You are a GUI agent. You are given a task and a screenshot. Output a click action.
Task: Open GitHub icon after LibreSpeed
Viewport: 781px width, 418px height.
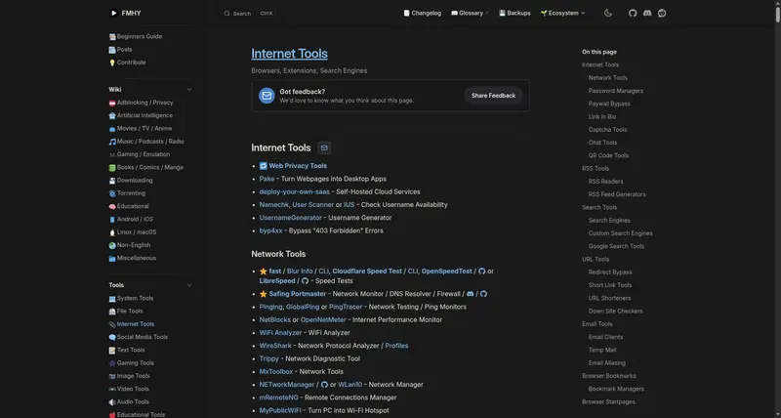306,281
